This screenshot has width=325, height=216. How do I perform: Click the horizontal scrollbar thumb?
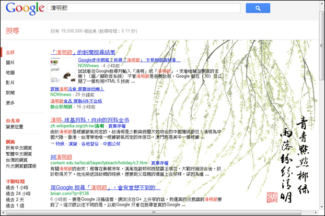coord(154,212)
